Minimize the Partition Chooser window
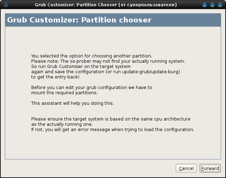 pyautogui.click(x=204, y=5)
